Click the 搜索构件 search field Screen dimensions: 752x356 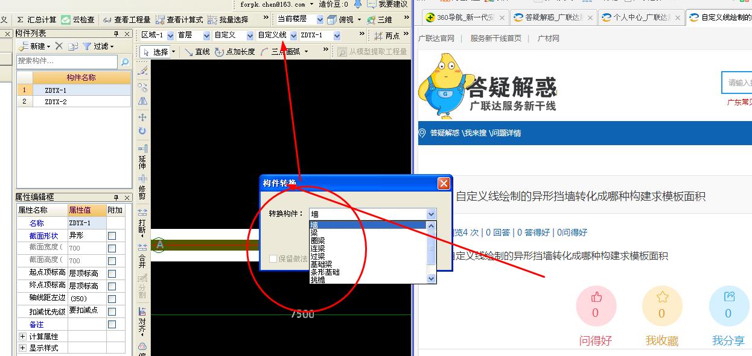67,61
